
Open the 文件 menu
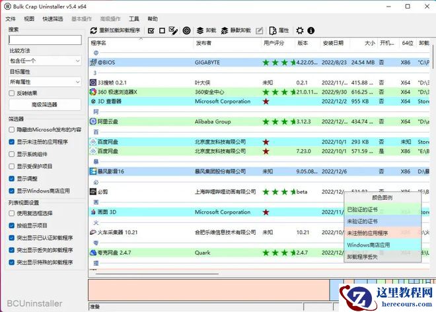pyautogui.click(x=11, y=18)
